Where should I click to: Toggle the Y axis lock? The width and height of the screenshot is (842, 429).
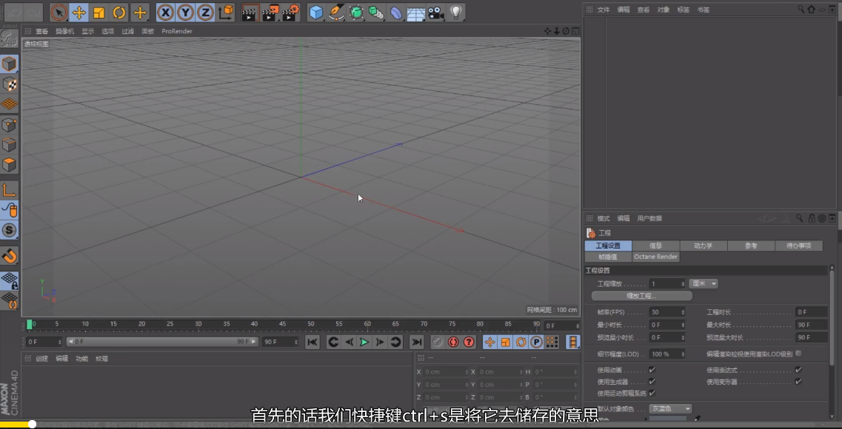pos(185,12)
